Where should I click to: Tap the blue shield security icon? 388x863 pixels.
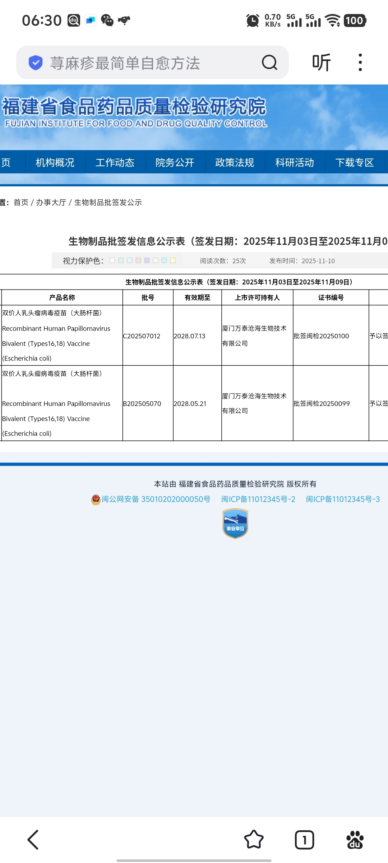click(x=36, y=63)
